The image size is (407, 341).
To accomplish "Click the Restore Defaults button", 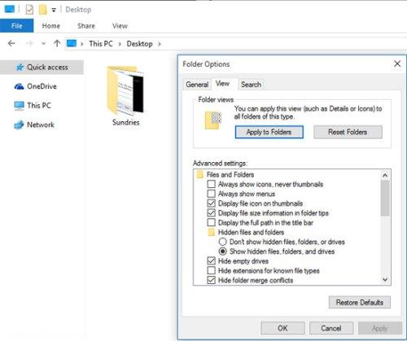I will click(360, 302).
